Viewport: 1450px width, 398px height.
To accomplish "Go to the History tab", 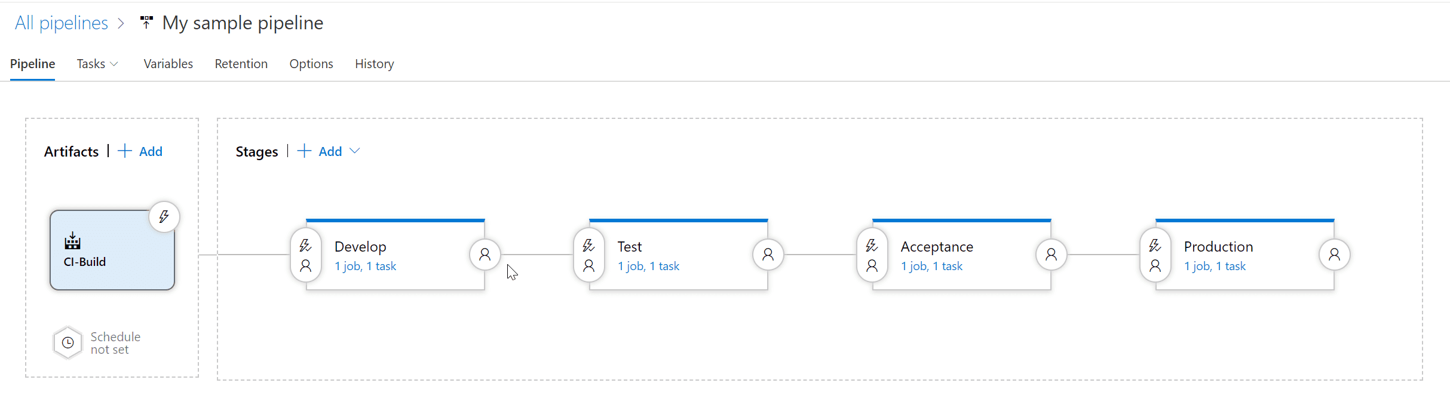I will coord(375,64).
